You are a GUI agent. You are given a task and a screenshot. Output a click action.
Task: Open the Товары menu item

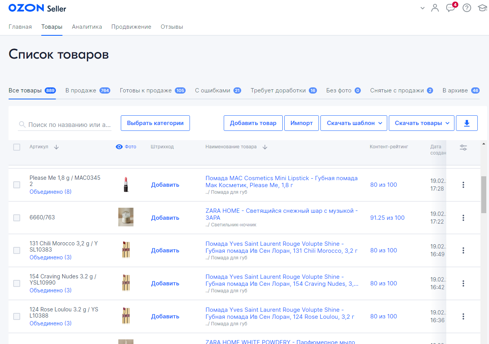tap(52, 27)
